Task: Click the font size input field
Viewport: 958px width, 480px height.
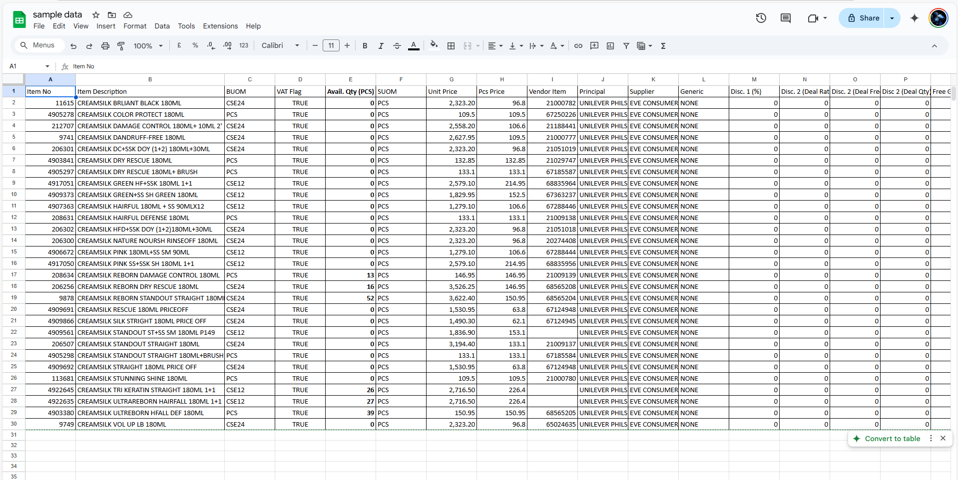Action: pos(331,45)
